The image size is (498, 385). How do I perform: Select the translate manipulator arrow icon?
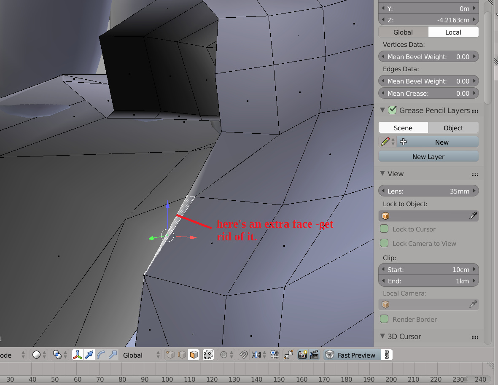pyautogui.click(x=89, y=355)
